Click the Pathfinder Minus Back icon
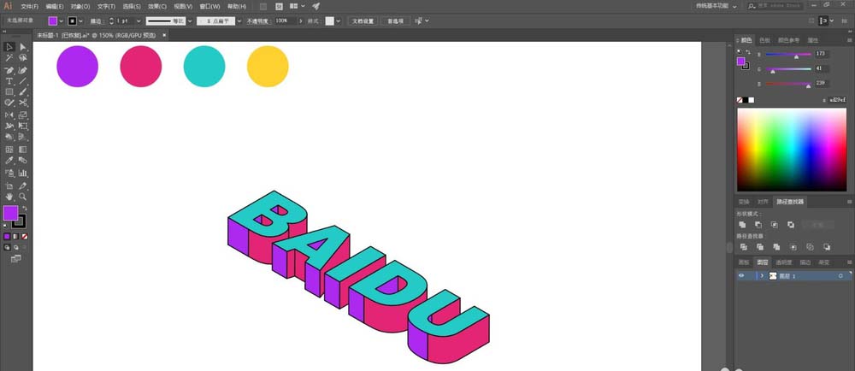The width and height of the screenshot is (855, 371). coord(827,247)
